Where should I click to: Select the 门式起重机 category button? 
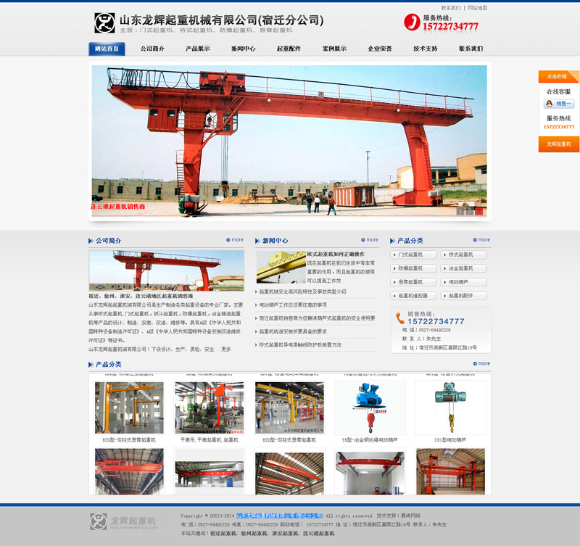point(414,255)
